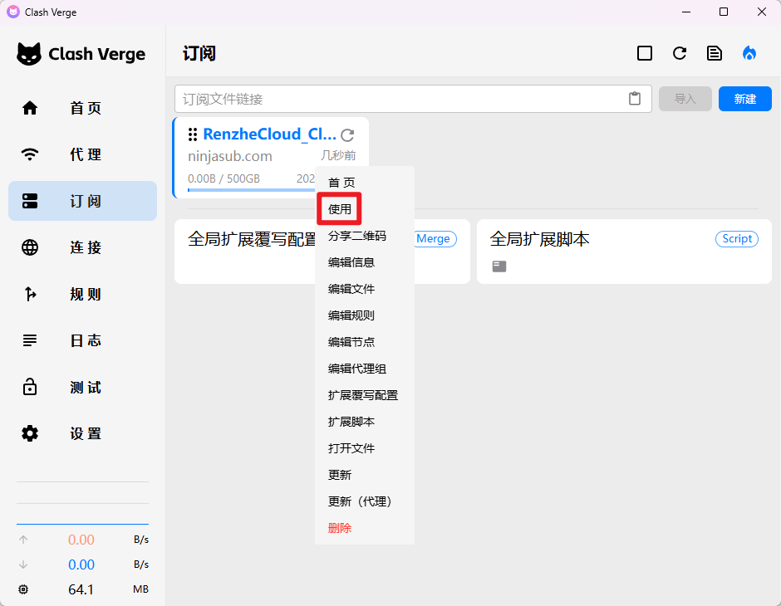Click the square icon in page header
The width and height of the screenshot is (781, 606).
[645, 53]
